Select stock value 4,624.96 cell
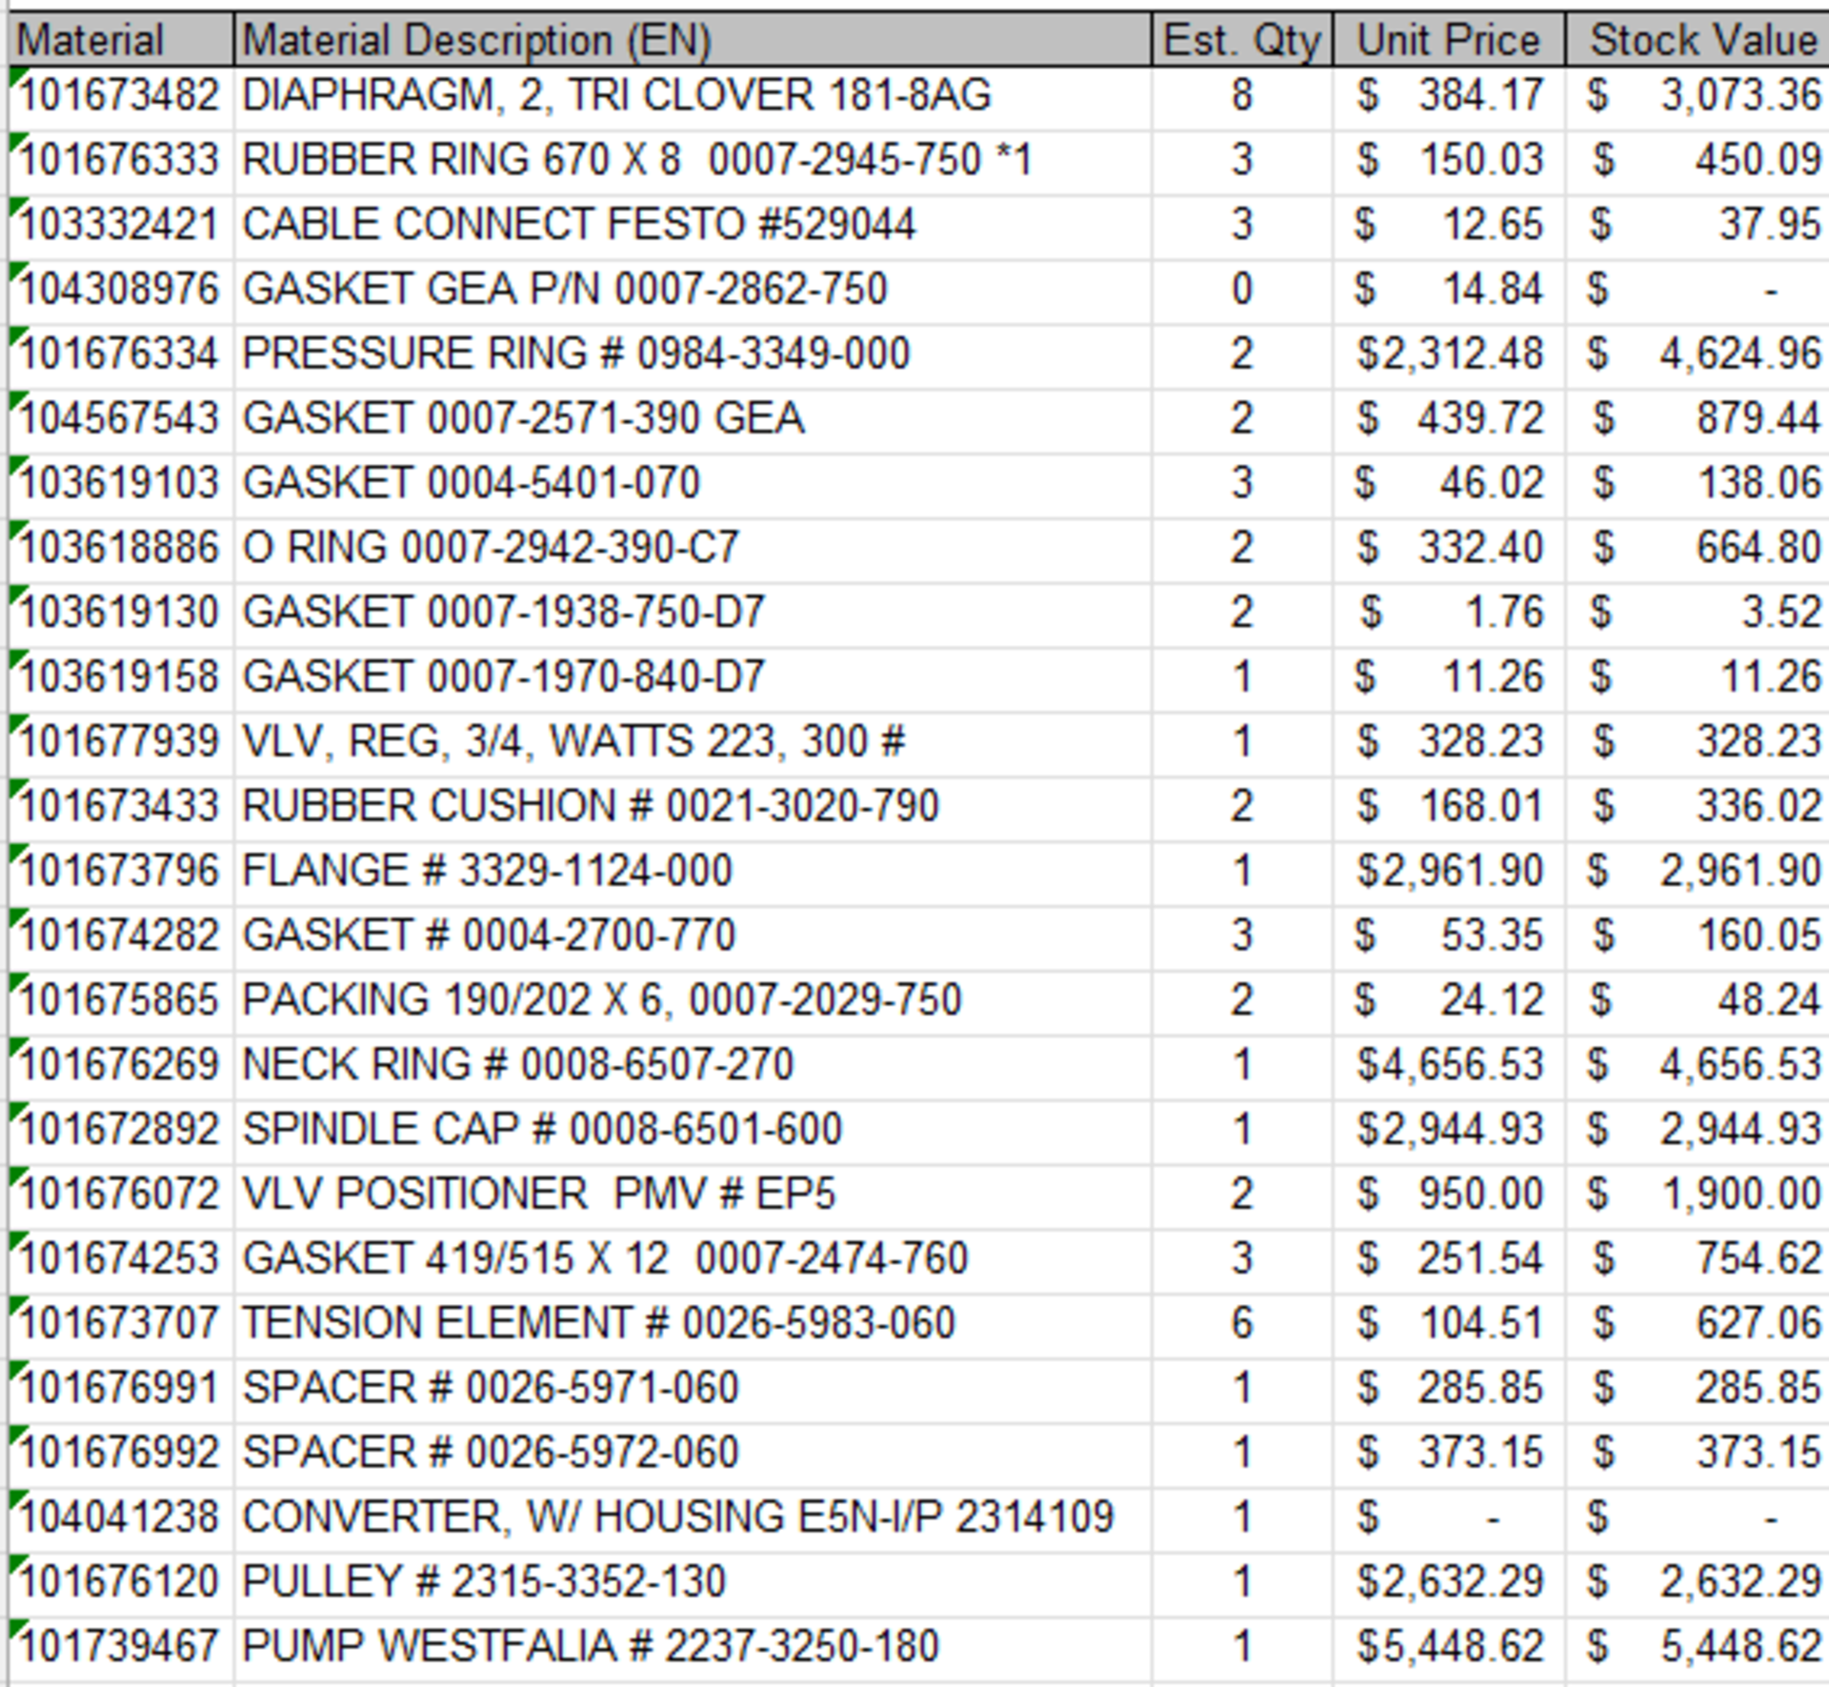This screenshot has width=1829, height=1687. 1697,357
